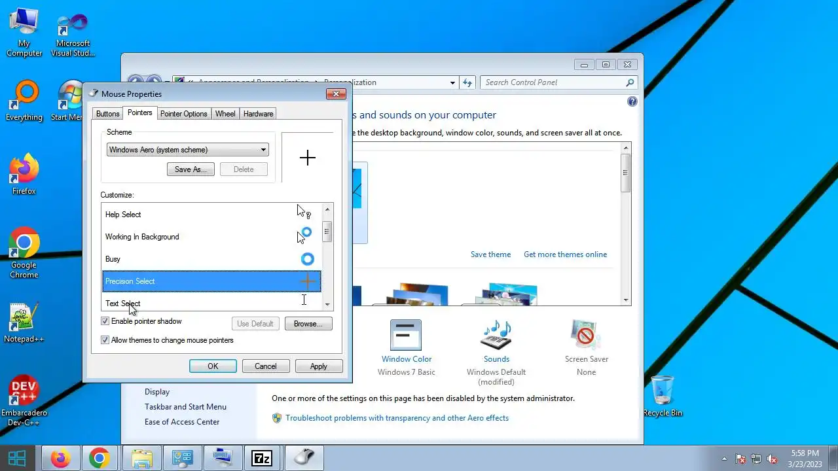Viewport: 838px width, 471px height.
Task: Click the taskbar clock and date
Action: click(805, 459)
